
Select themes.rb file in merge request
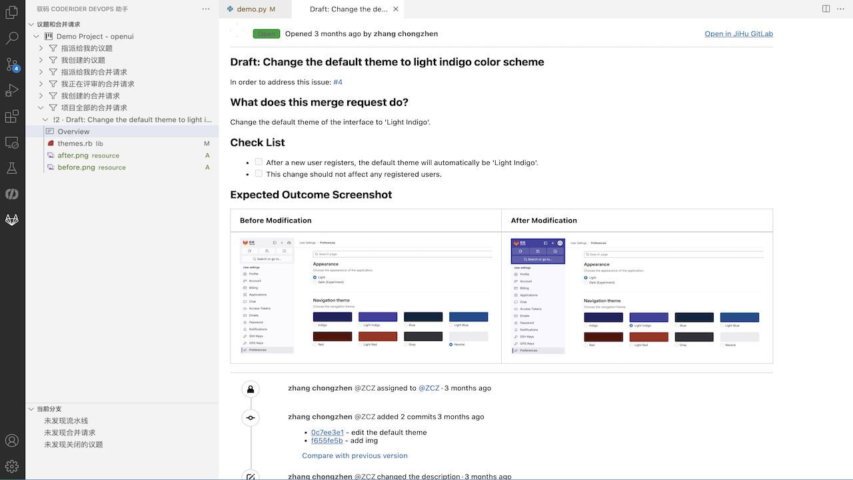click(75, 143)
